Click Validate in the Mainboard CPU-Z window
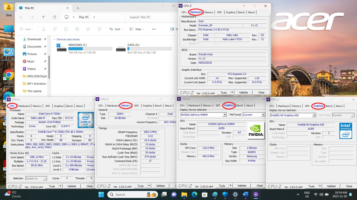This screenshot has height=200, width=357. point(243,93)
